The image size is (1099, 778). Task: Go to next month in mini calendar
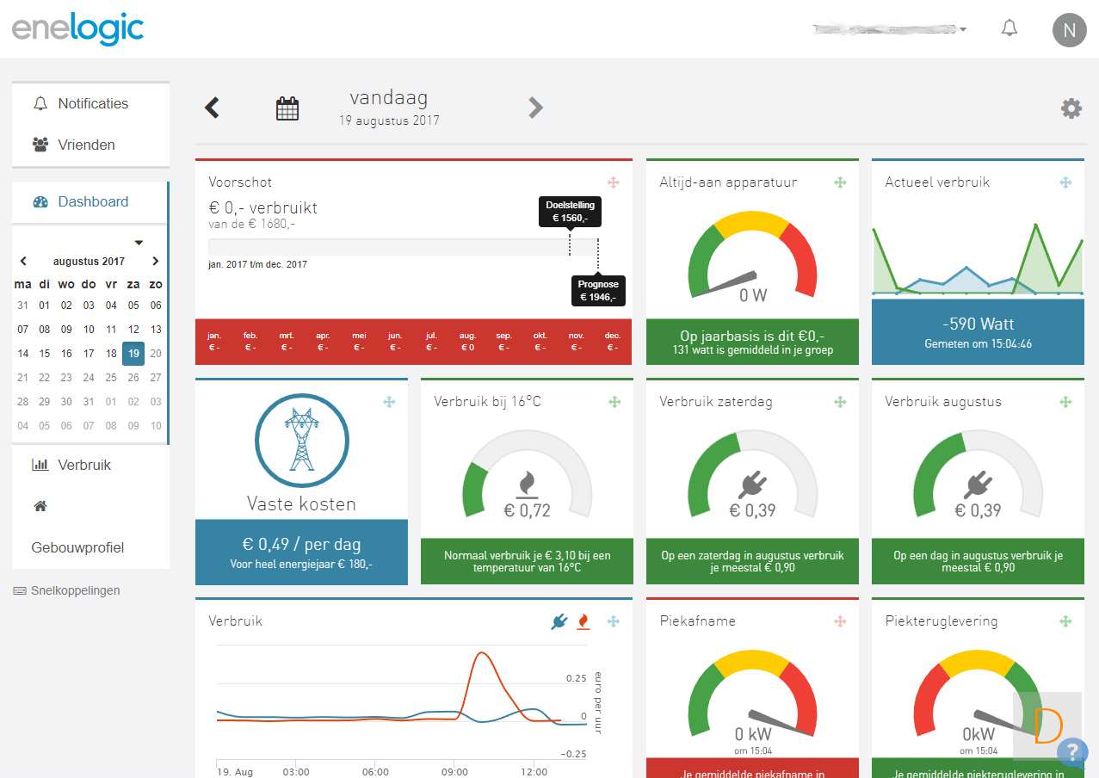pyautogui.click(x=155, y=261)
